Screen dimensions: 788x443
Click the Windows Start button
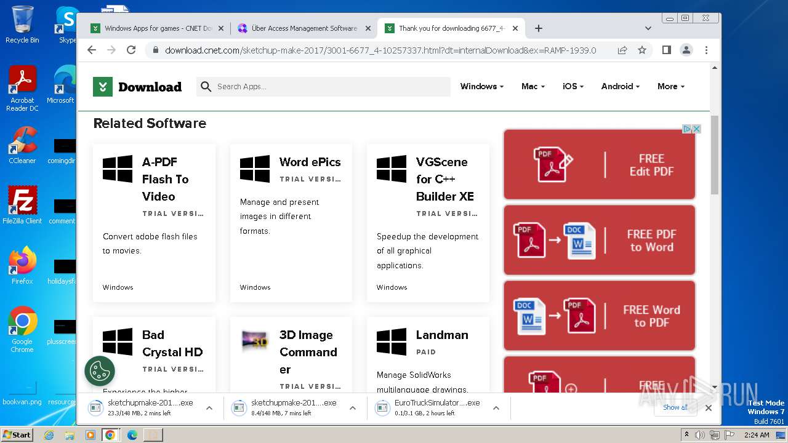pyautogui.click(x=17, y=435)
